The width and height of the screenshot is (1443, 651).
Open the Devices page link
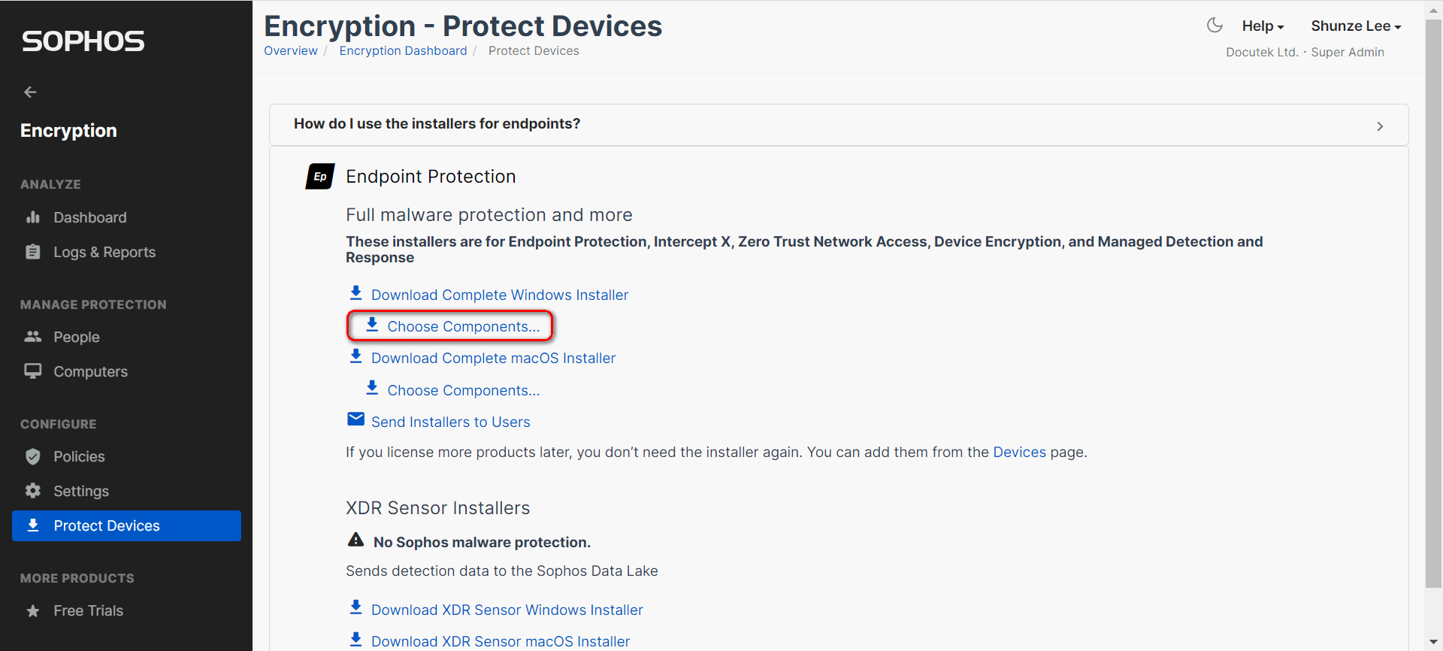1019,452
